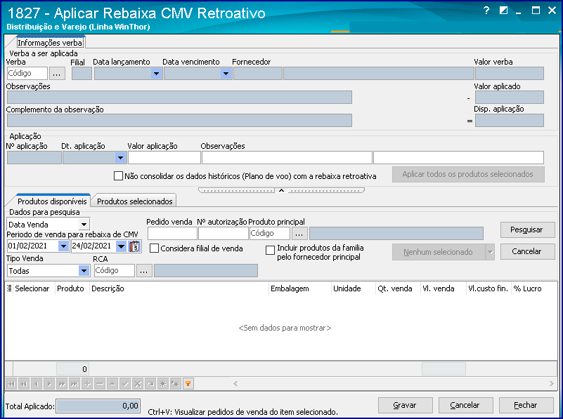This screenshot has width=563, height=419.
Task: Click 'Nenhum selecionado' button
Action: (x=439, y=252)
